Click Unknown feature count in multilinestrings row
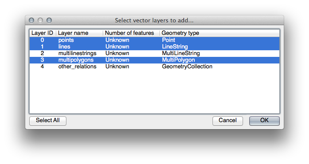 (117, 53)
